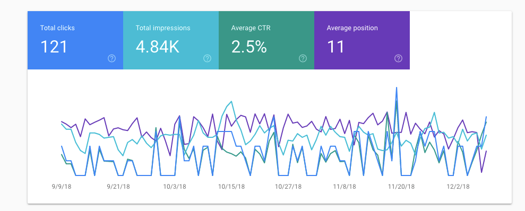The height and width of the screenshot is (211, 525).
Task: Click the 2.5% CTR value
Action: pos(249,47)
